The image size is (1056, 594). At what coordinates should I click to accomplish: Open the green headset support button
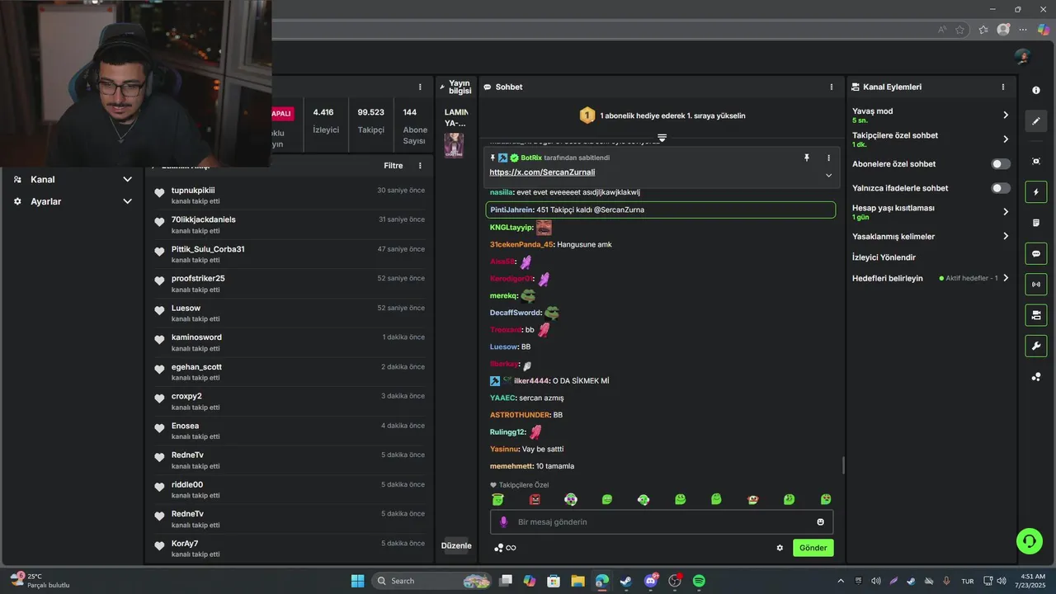1030,541
